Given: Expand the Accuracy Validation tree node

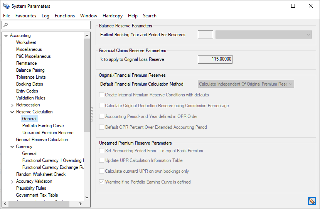Looking at the screenshot, I should [12, 181].
